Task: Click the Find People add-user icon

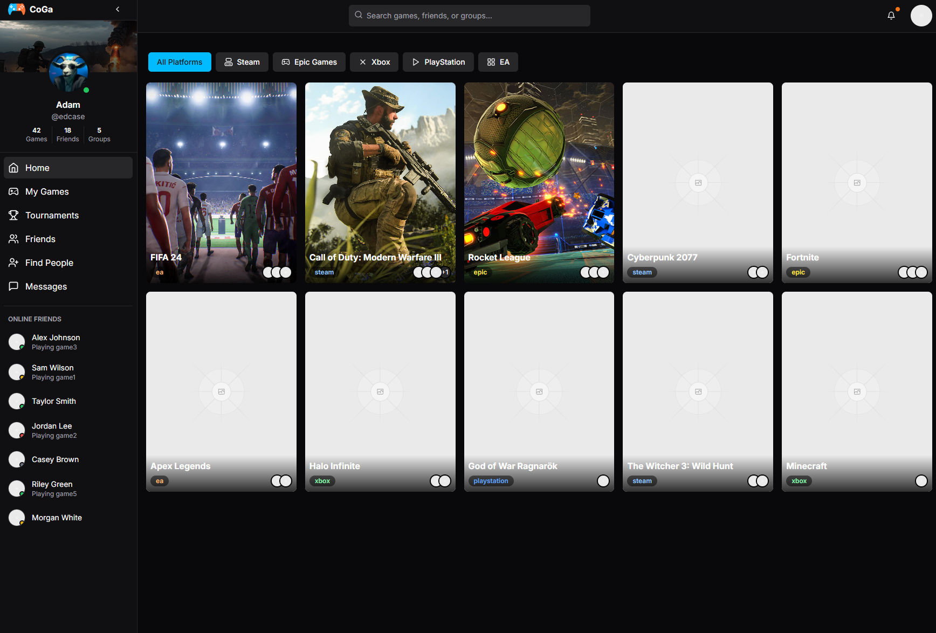Action: [14, 263]
